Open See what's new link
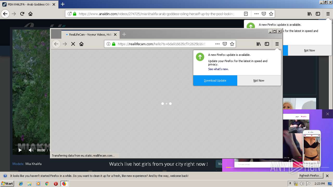This screenshot has width=333, height=187. [218, 69]
